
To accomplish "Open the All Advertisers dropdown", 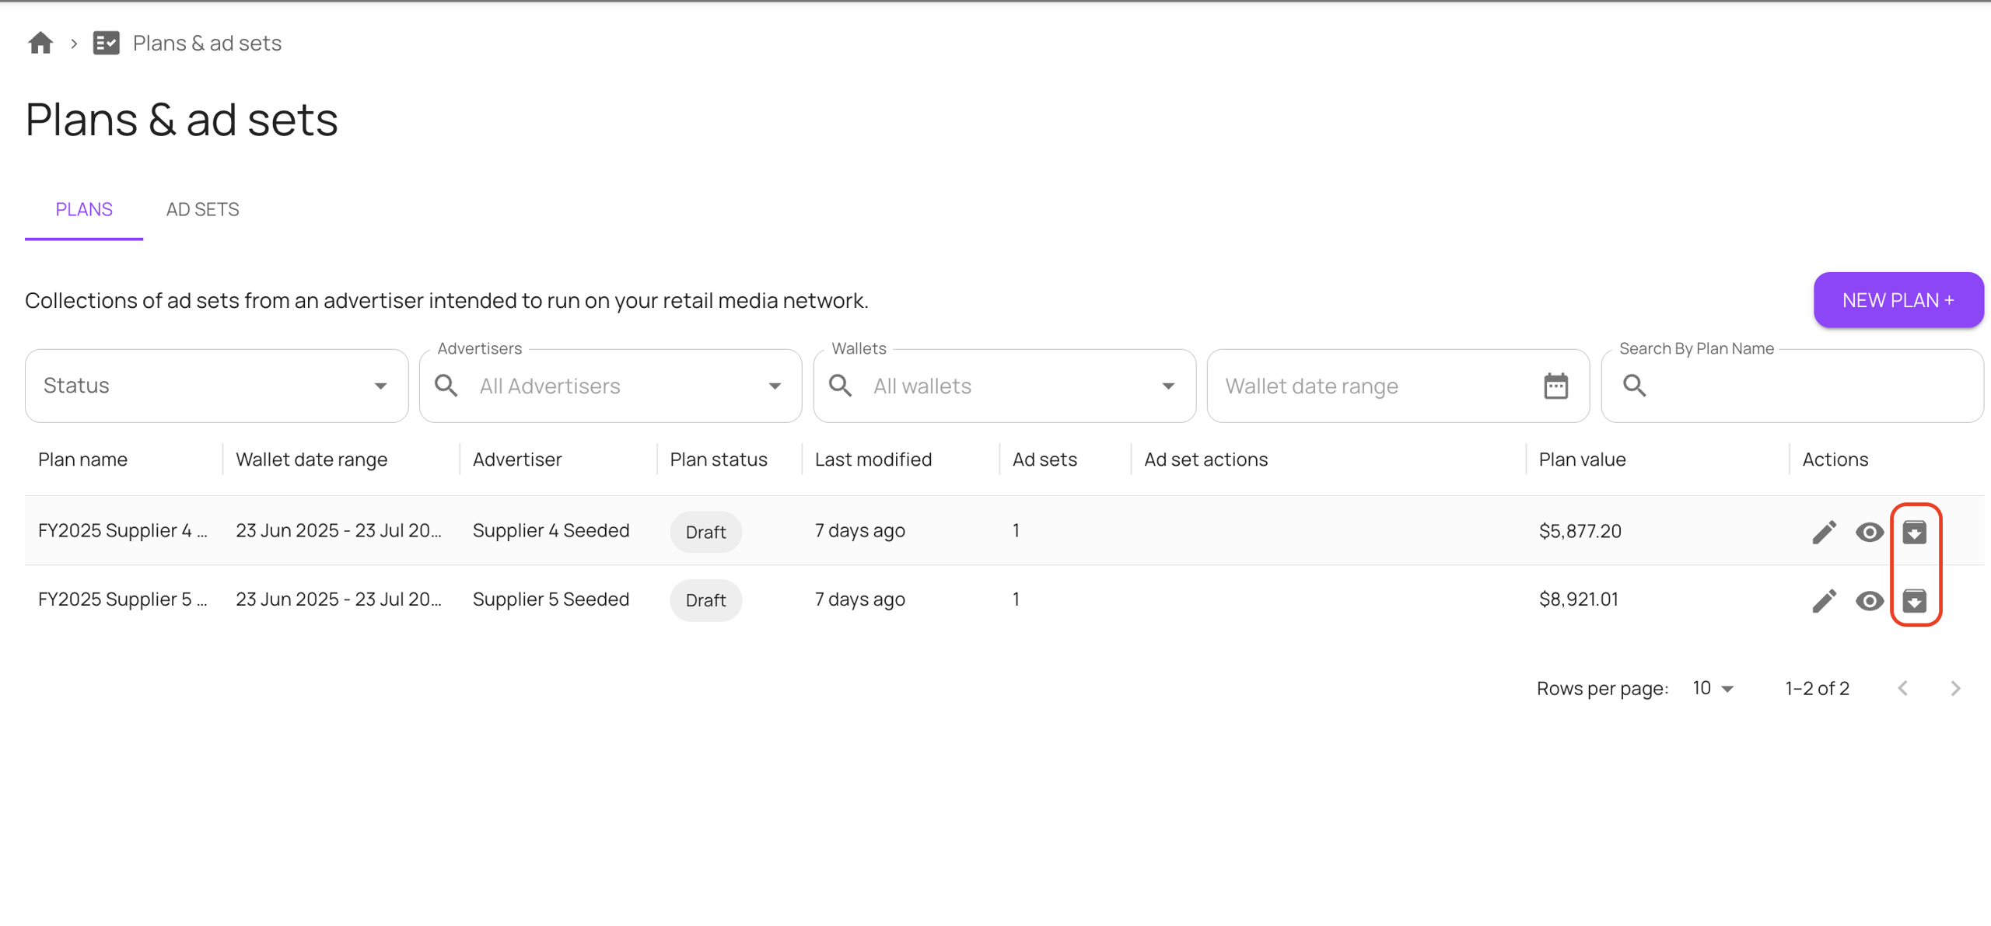I will click(x=611, y=386).
